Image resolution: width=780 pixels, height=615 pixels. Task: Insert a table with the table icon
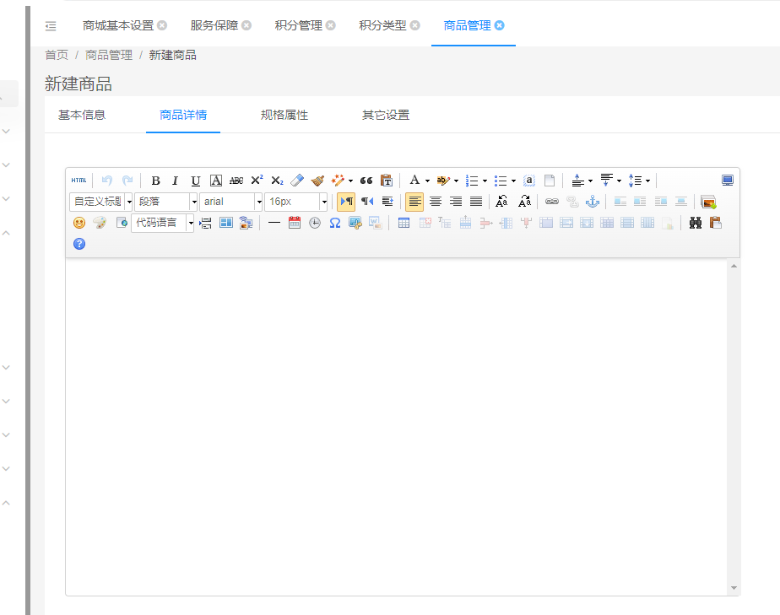click(404, 223)
